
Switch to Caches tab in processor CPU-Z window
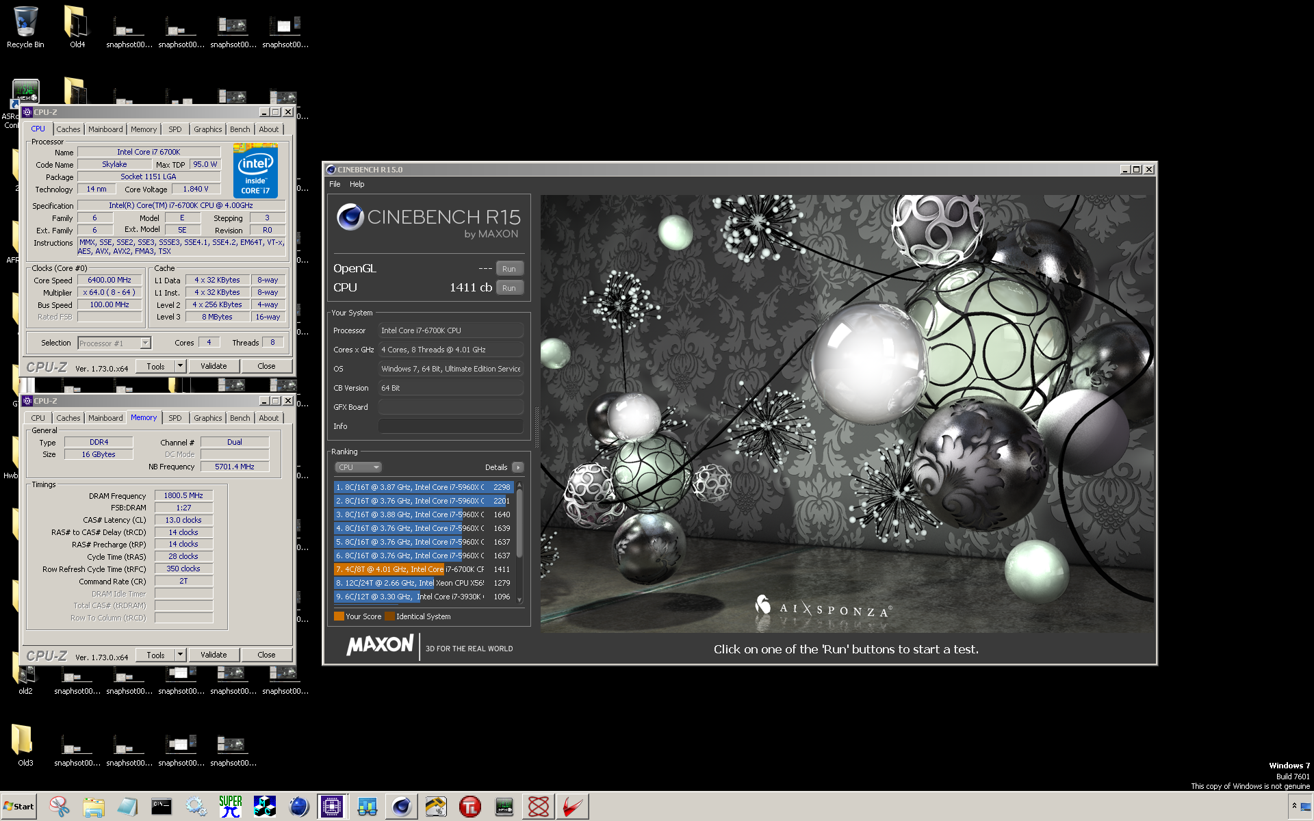(68, 129)
